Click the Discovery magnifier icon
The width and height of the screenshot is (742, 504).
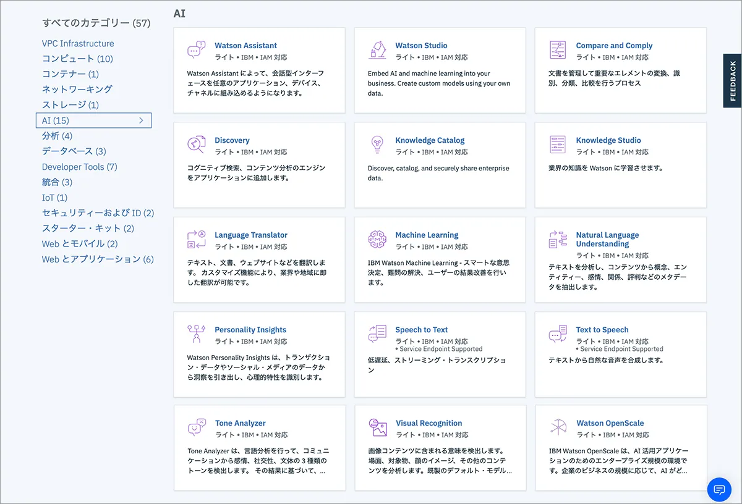pos(196,145)
